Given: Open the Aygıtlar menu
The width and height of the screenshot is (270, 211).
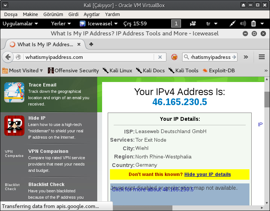Looking at the screenshot, I should (x=91, y=14).
